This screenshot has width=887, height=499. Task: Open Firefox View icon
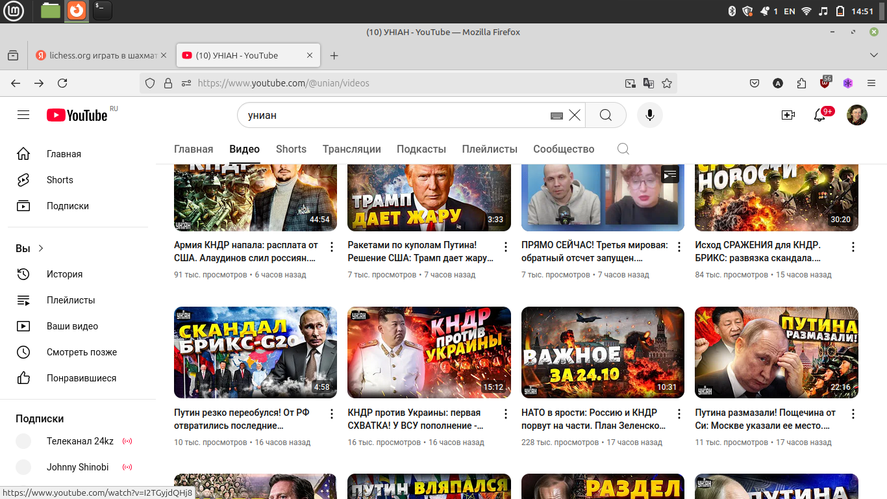pyautogui.click(x=13, y=56)
